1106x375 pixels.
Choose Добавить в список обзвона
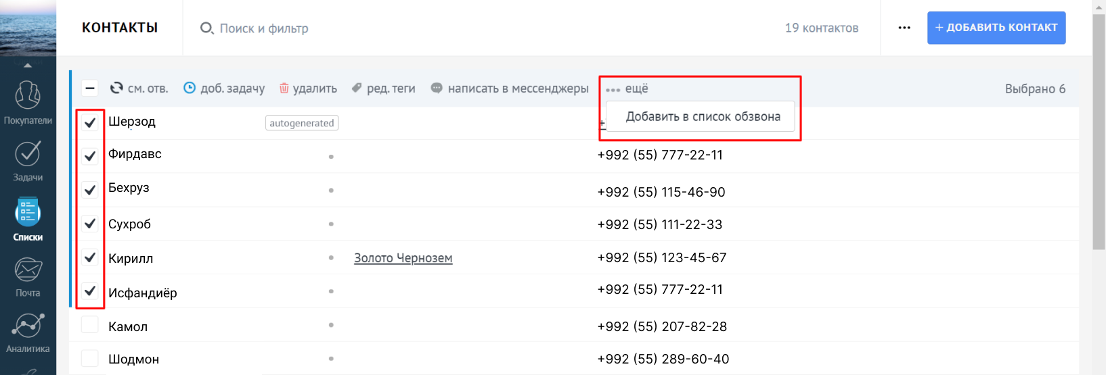[x=703, y=117]
